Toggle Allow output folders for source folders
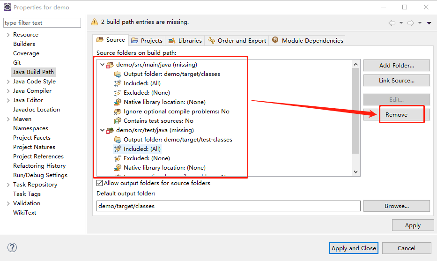 pyautogui.click(x=100, y=183)
